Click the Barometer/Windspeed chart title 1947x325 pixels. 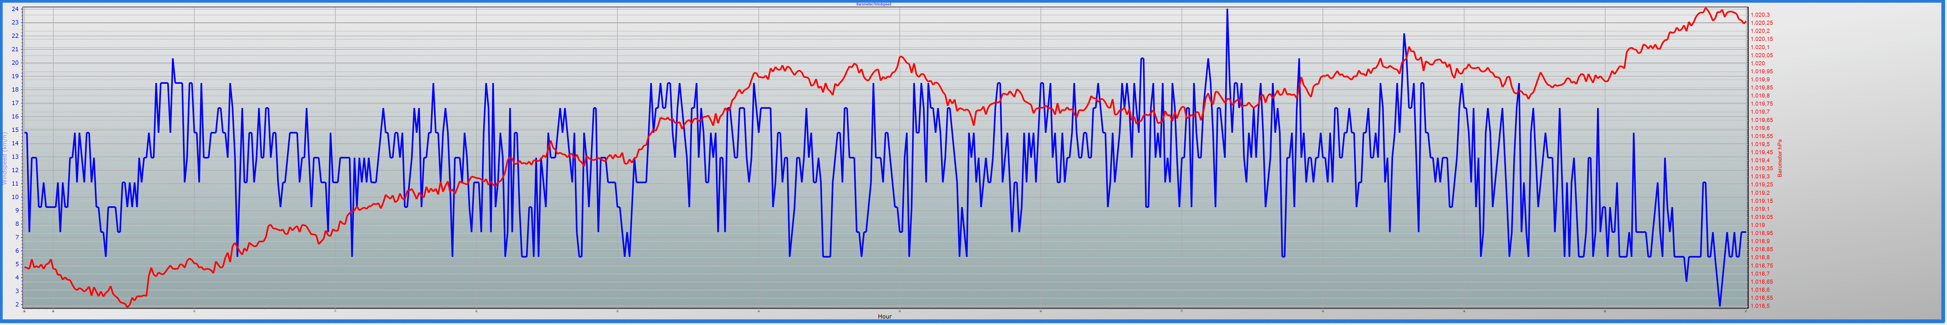pos(873,4)
